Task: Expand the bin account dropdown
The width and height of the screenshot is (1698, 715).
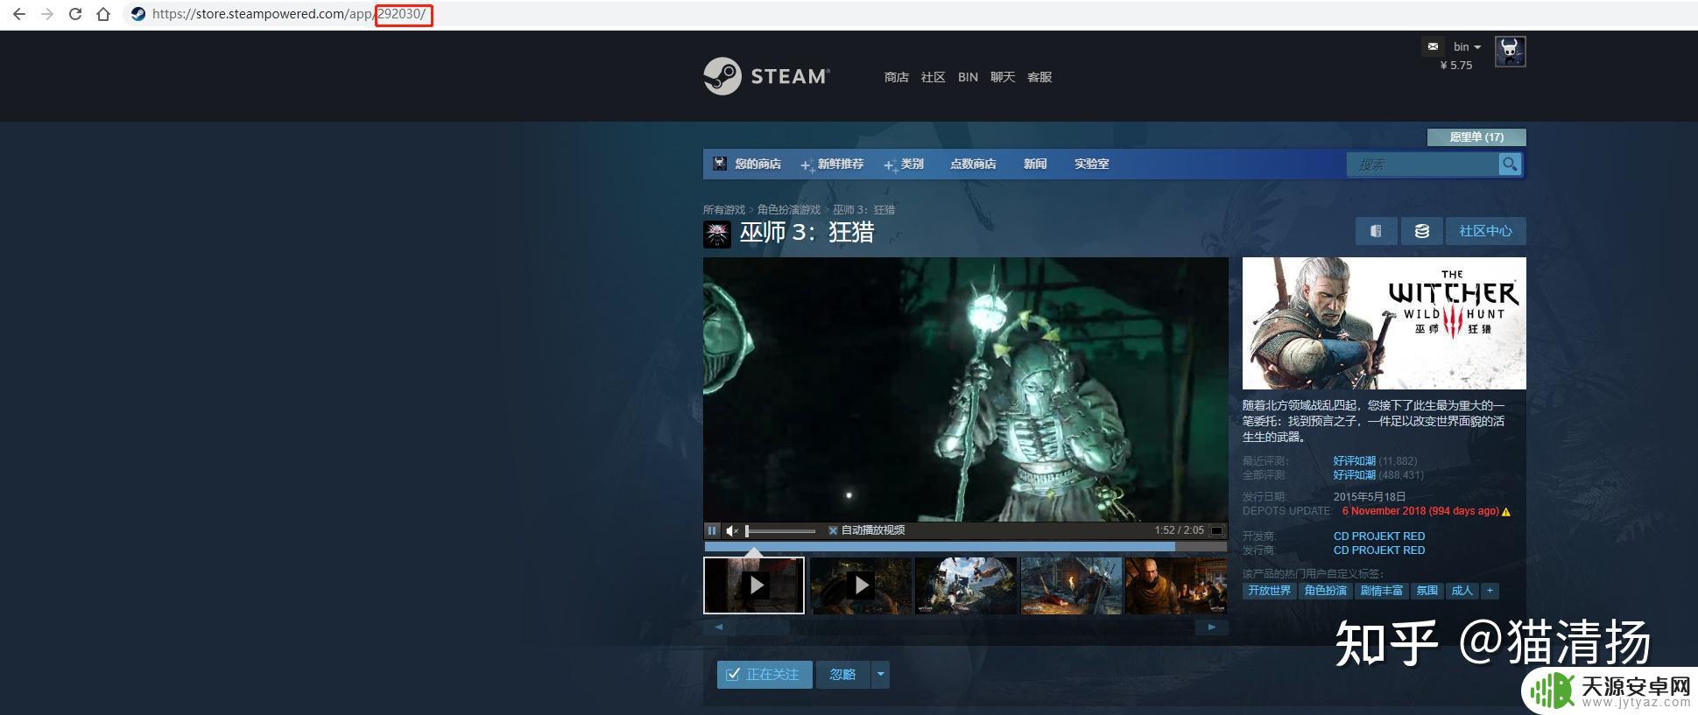Action: point(1467,46)
